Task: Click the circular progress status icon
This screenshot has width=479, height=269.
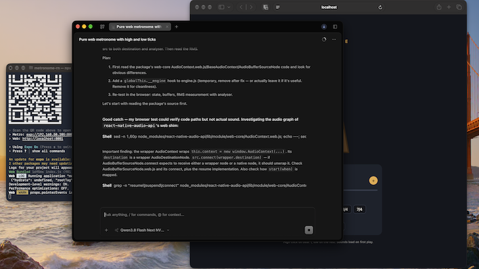Action: pos(324,39)
